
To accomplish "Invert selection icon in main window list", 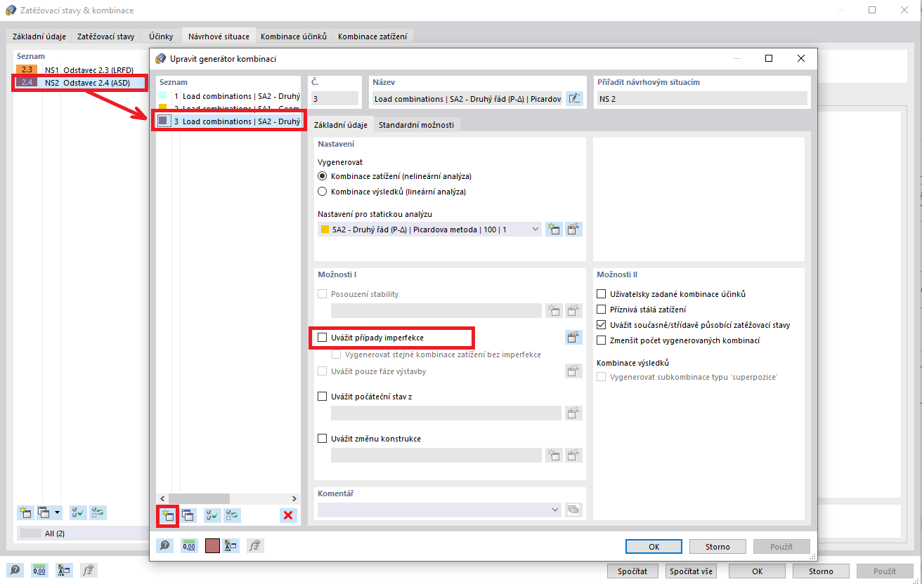I will (98, 512).
